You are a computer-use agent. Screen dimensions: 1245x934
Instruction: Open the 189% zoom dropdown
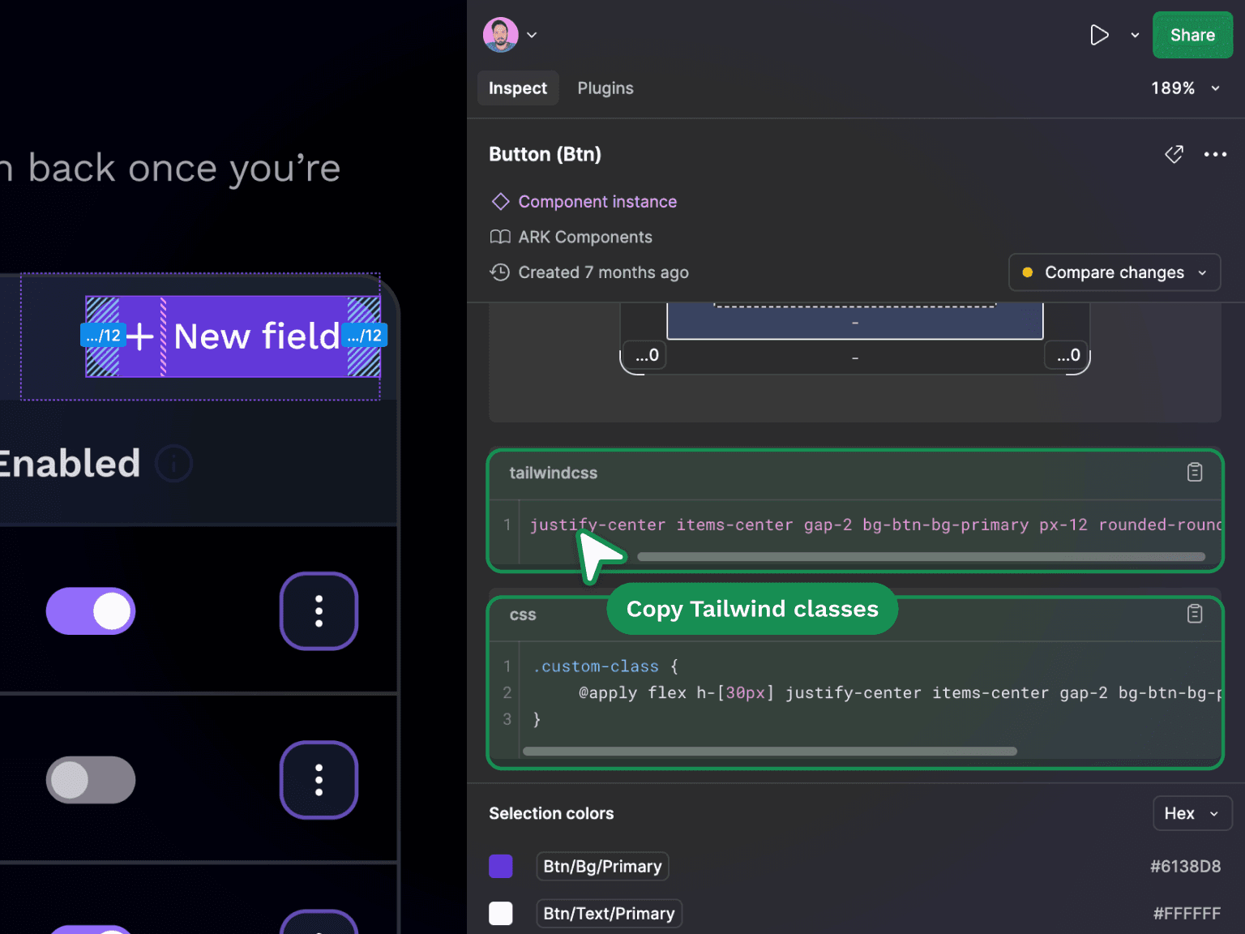point(1185,88)
